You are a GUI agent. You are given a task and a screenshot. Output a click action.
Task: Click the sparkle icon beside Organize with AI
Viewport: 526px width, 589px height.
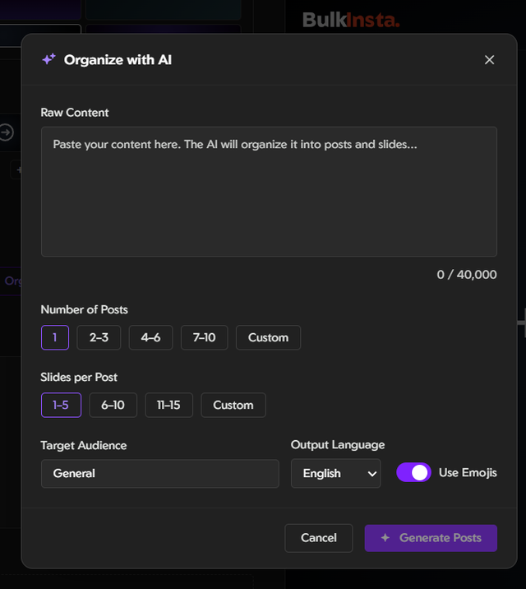[48, 59]
